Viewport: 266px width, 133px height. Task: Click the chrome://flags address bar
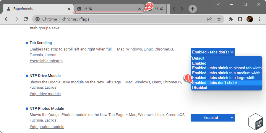click(128, 19)
